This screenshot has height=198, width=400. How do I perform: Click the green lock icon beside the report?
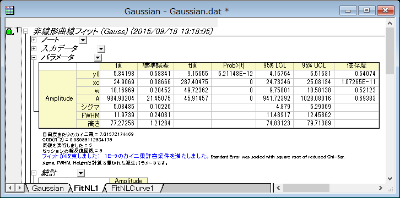pyautogui.click(x=9, y=32)
